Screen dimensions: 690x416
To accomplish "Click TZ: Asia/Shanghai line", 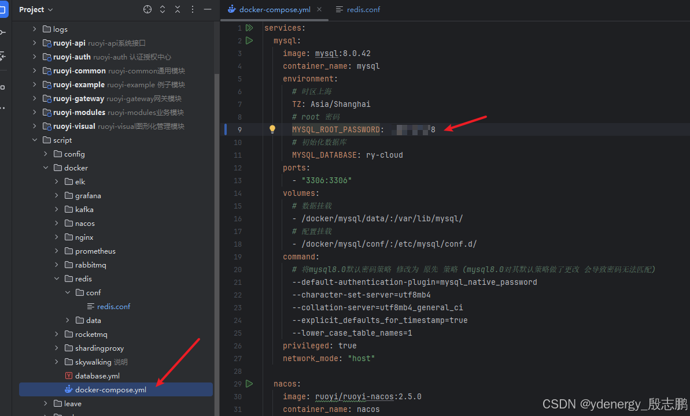I will [x=331, y=104].
